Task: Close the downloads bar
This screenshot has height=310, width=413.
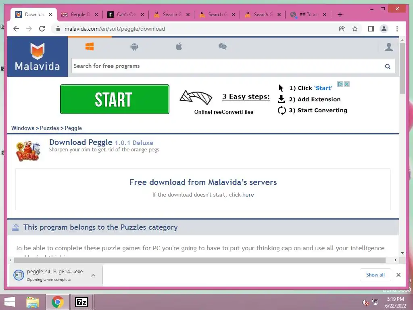Action: click(398, 275)
